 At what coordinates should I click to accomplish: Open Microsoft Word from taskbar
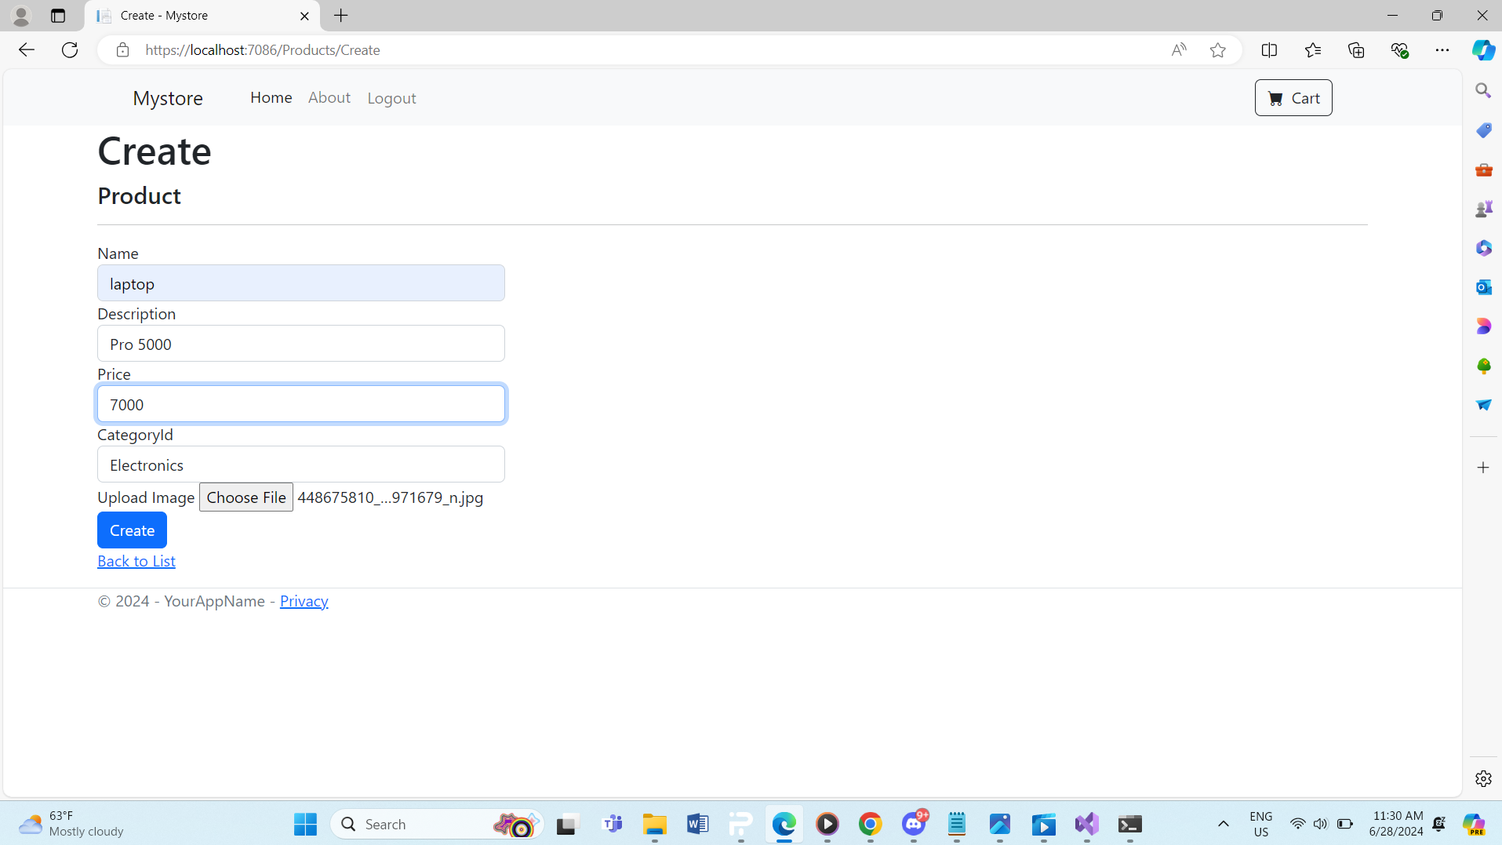pyautogui.click(x=697, y=824)
